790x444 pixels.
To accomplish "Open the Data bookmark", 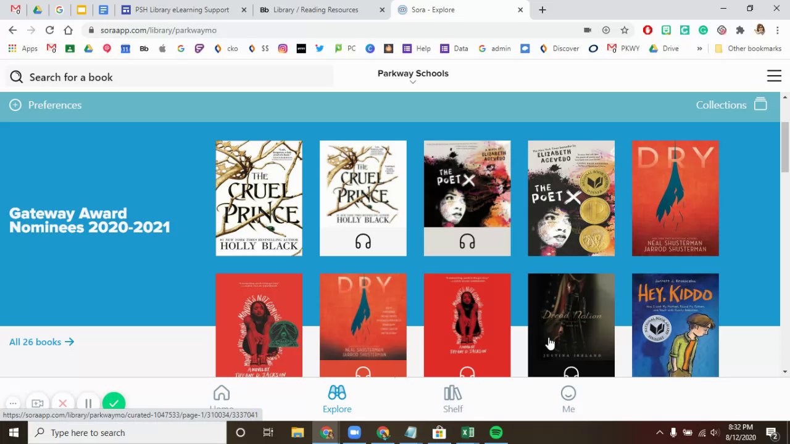I will [454, 48].
